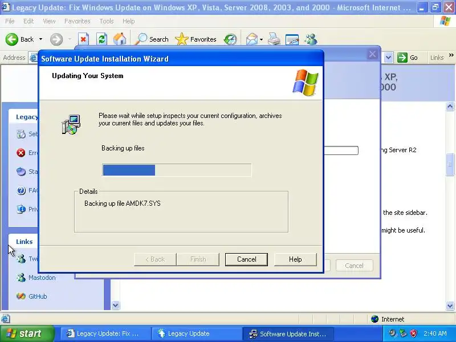The width and height of the screenshot is (456, 342).
Task: Click the progress bar in background Legacy Update dialog
Action: 341,150
